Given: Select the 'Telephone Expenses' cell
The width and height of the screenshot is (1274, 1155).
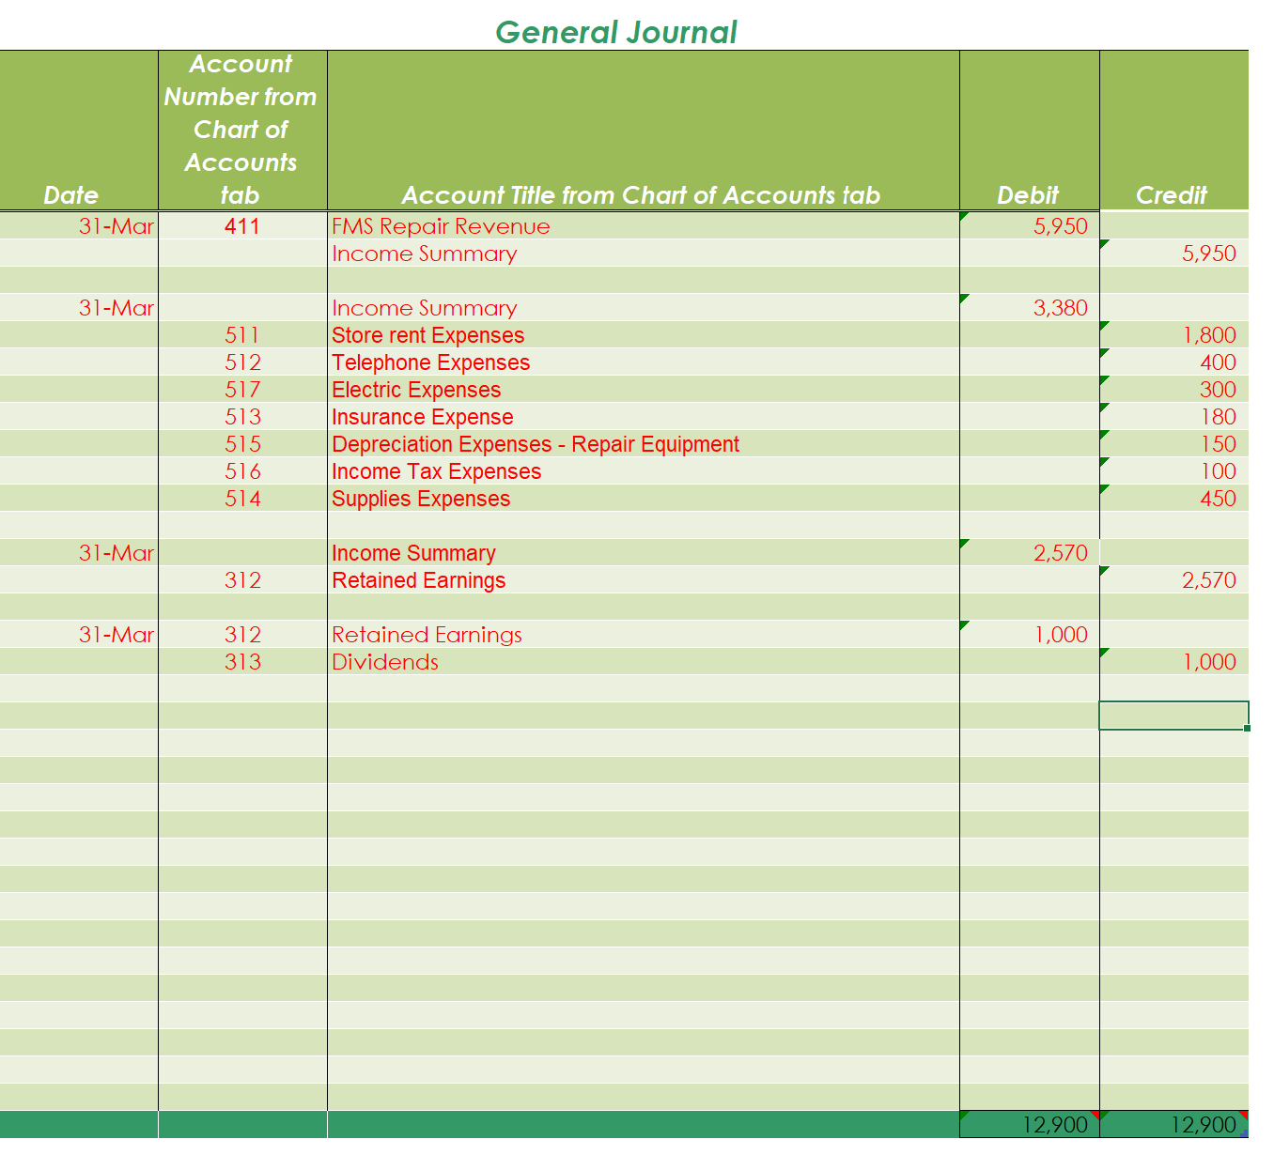Looking at the screenshot, I should 644,362.
